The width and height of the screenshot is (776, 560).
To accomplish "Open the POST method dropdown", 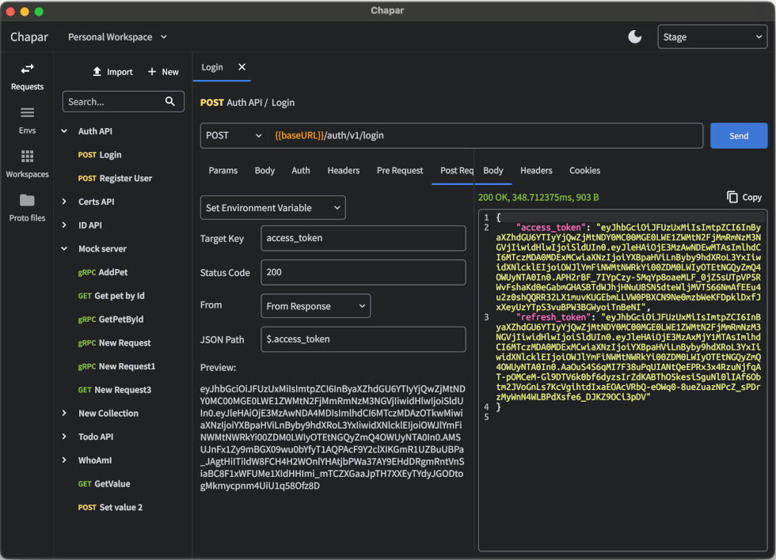I will pos(234,135).
